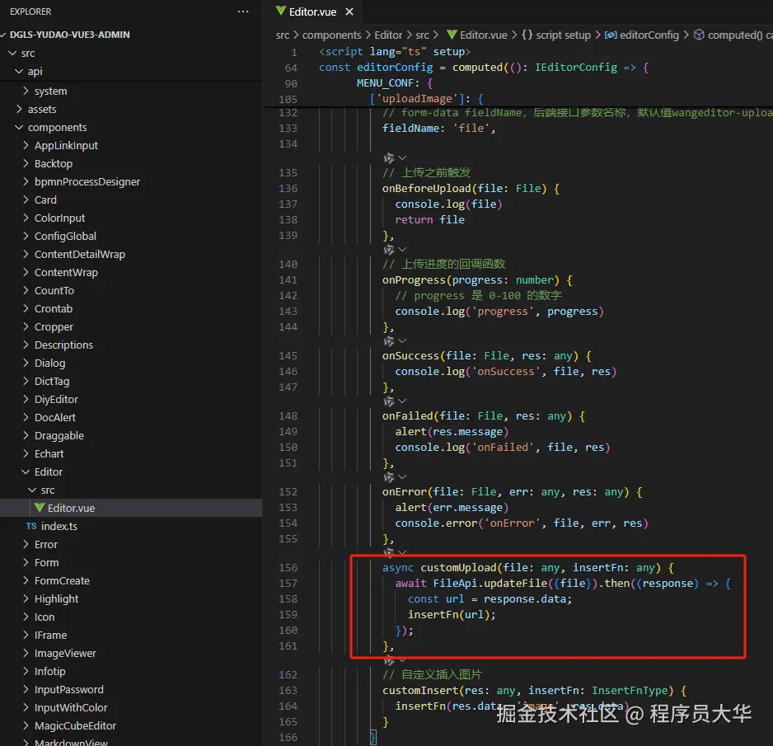Click editorConfig breadcrumb segment
Viewport: 773px width, 746px height.
point(649,35)
